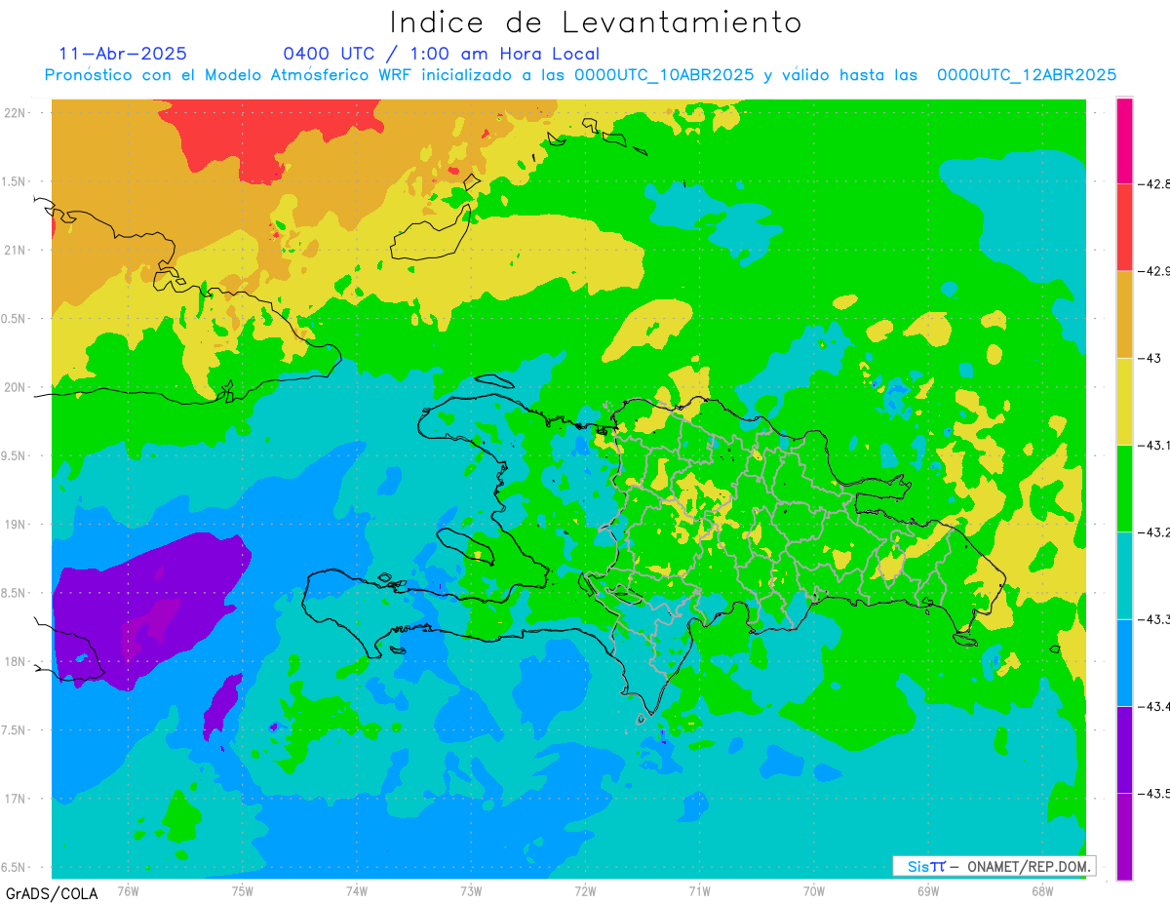Click the '68W' longitude axis label

click(1042, 890)
